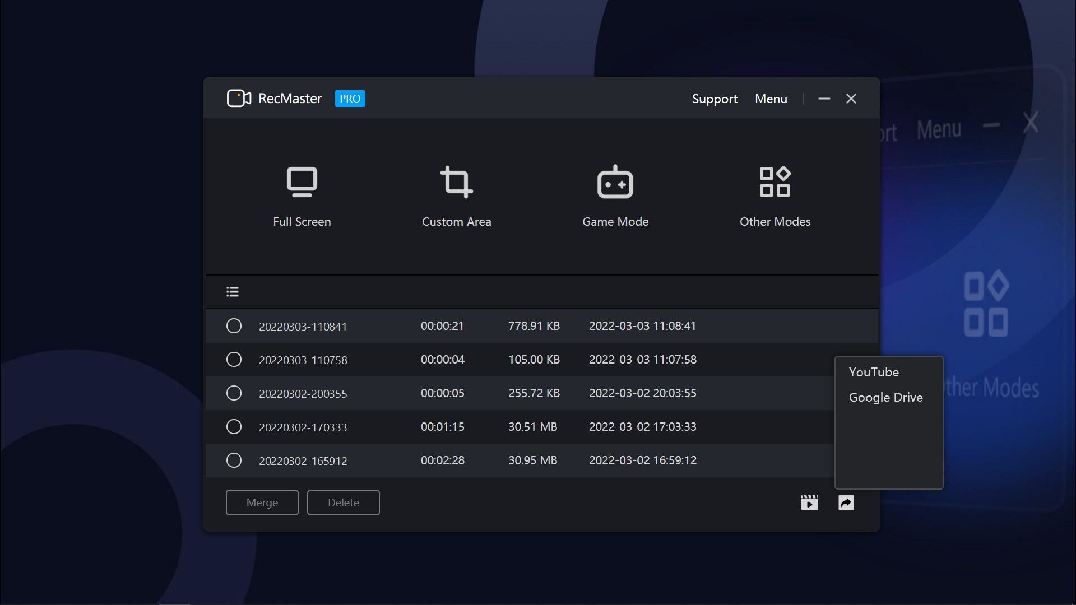
Task: Select the 20220302-170333 recording row
Action: pyautogui.click(x=303, y=426)
